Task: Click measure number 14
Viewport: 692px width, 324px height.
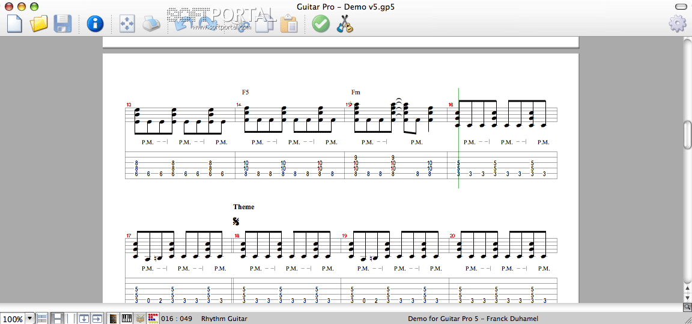Action: 238,105
